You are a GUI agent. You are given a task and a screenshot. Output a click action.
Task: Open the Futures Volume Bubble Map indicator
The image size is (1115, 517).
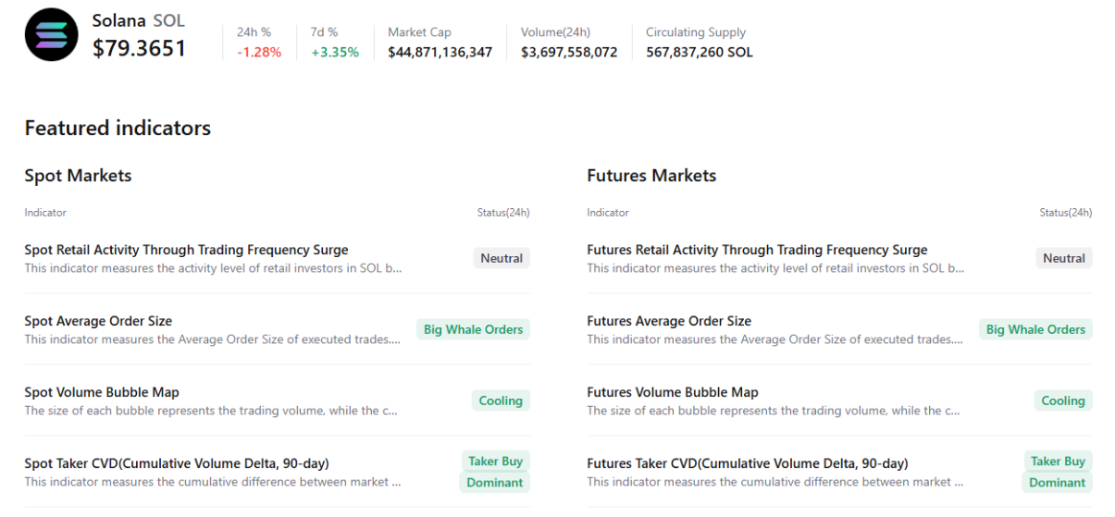click(673, 392)
